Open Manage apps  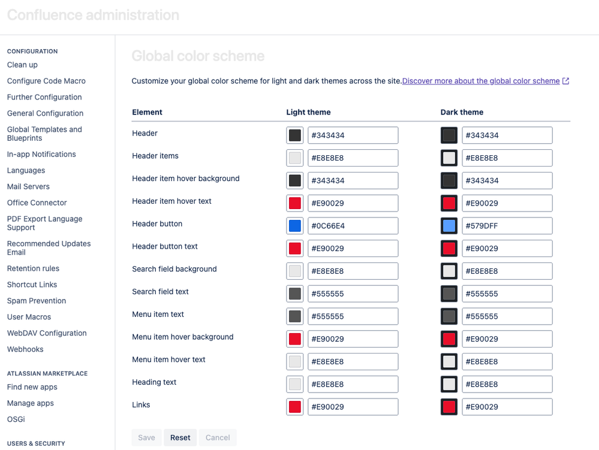30,403
